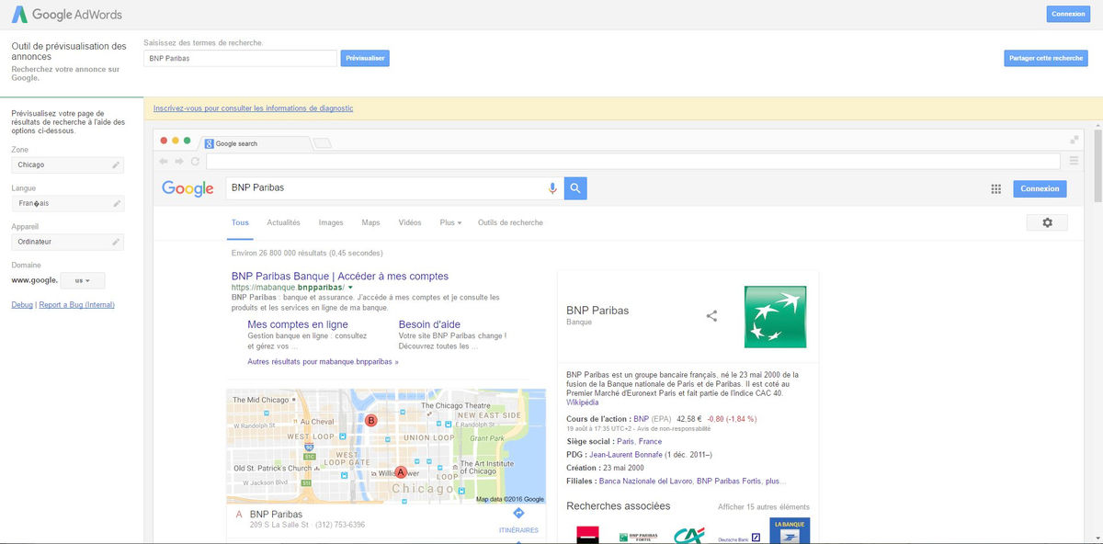Select the Actualités tab
Viewport: 1103px width, 544px height.
[283, 222]
